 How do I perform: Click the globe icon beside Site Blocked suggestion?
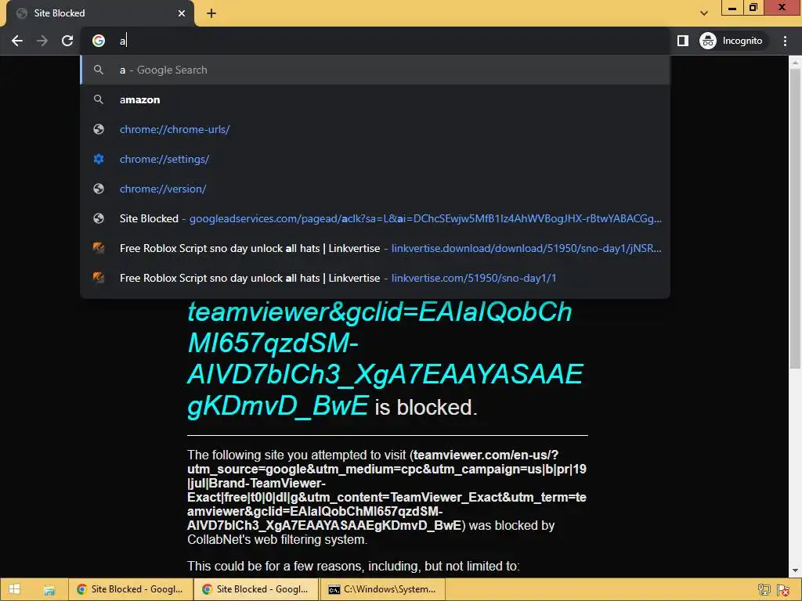(x=99, y=218)
